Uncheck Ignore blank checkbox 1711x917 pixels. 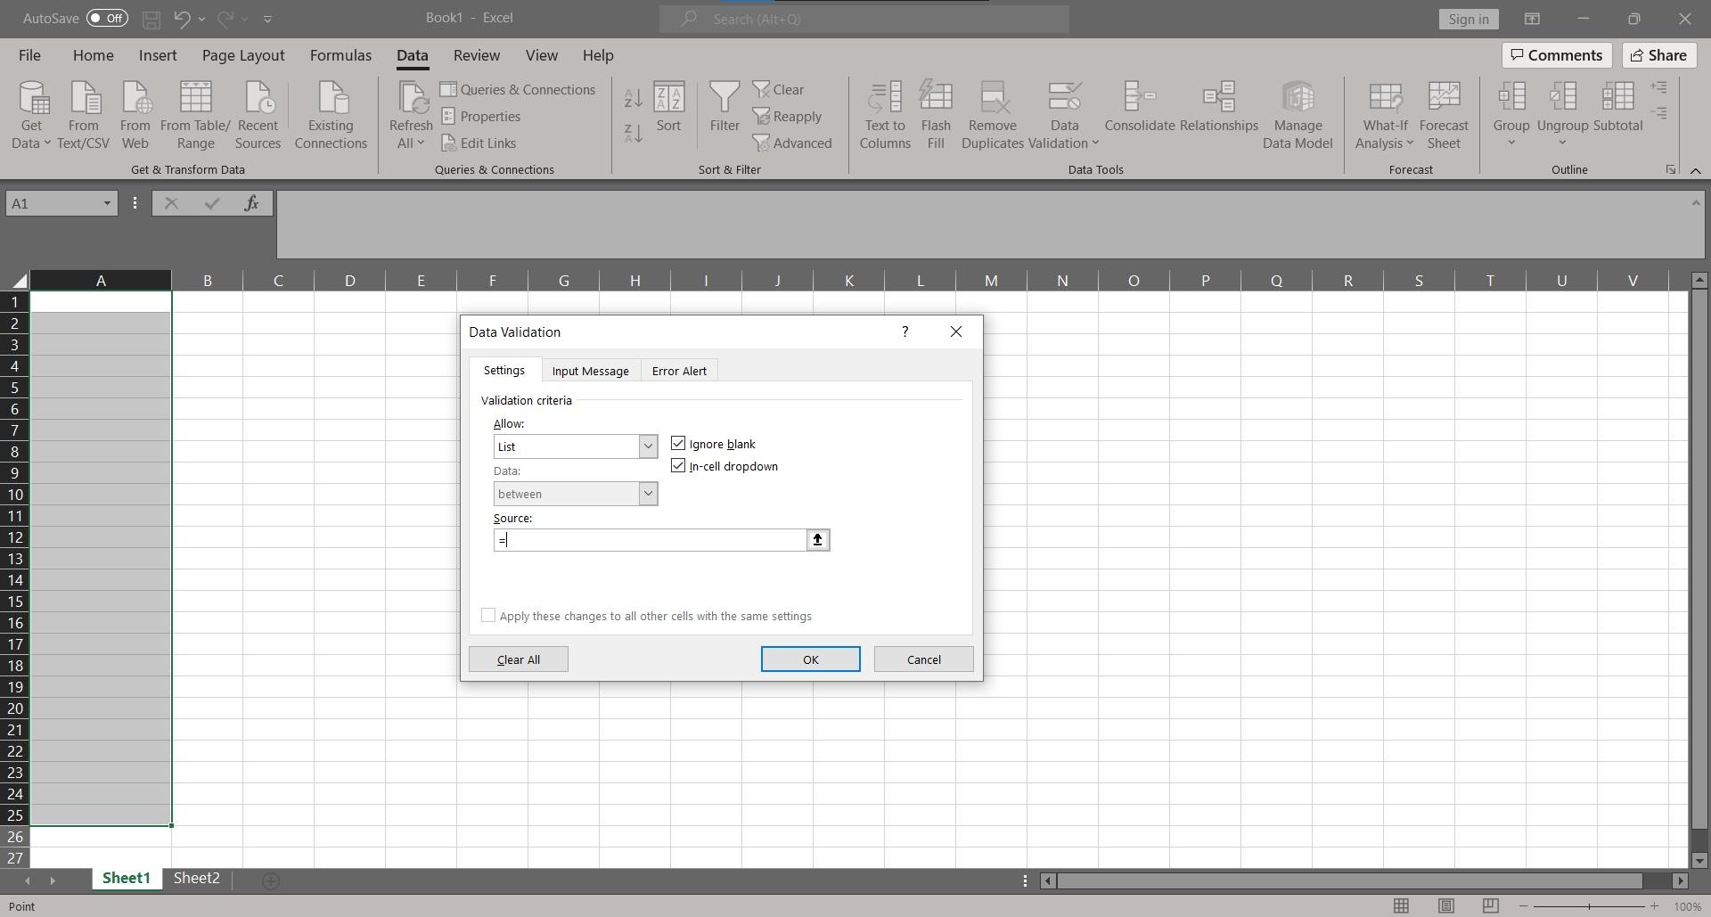[678, 444]
